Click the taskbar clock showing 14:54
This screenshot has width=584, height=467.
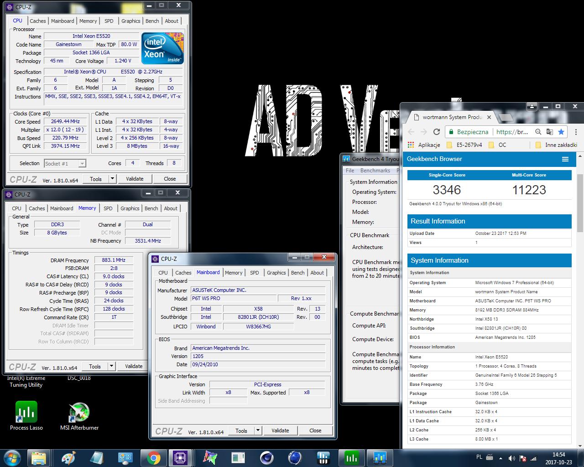pos(558,458)
